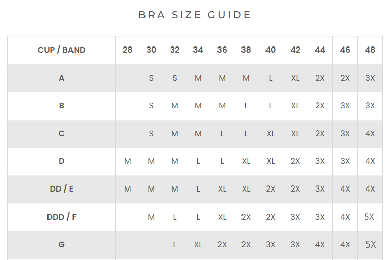Click the size for D cup band 28
Viewport: 387px width, 260px height.
[127, 161]
